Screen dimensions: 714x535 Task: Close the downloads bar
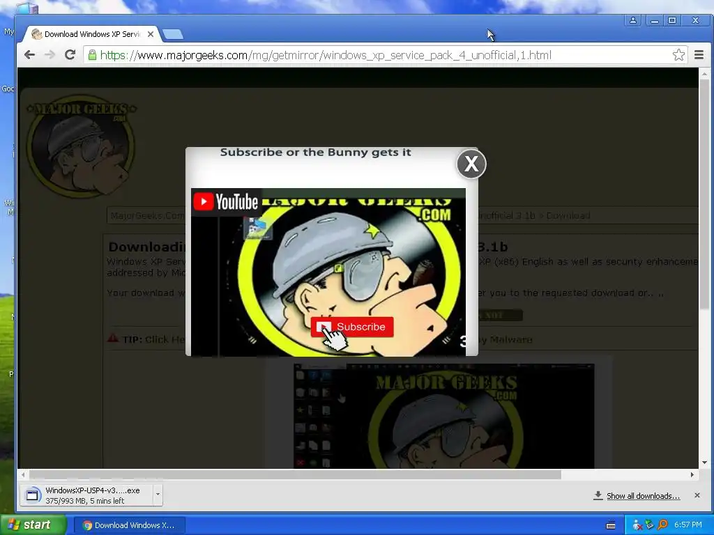pyautogui.click(x=697, y=495)
